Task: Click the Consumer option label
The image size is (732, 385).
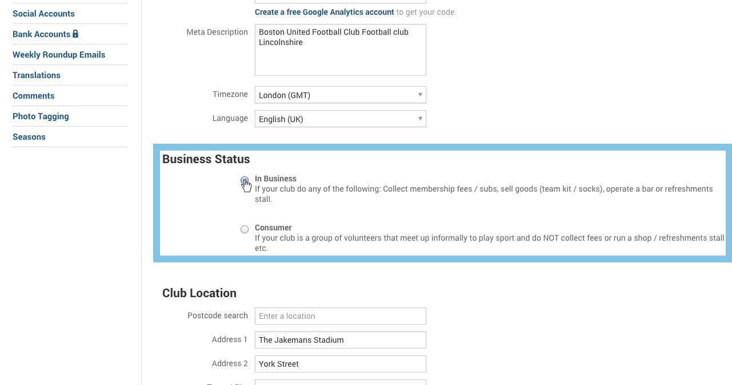Action: tap(273, 228)
